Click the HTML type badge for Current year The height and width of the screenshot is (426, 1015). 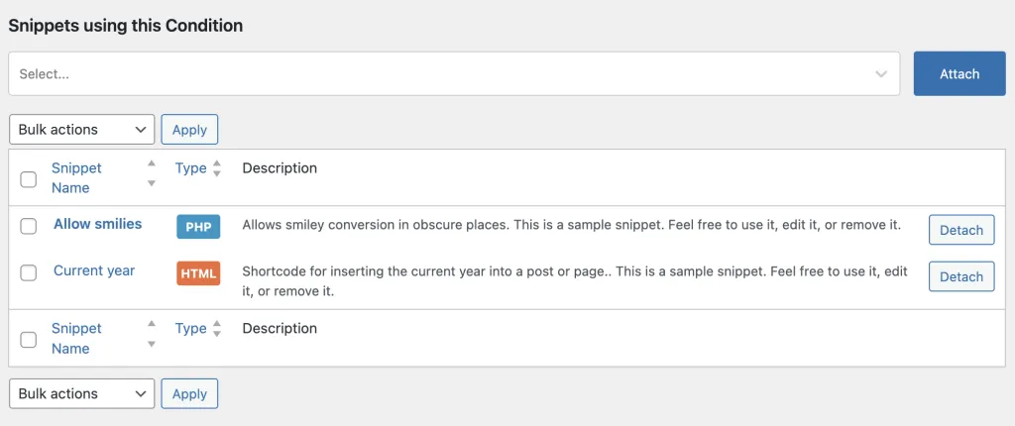[198, 273]
